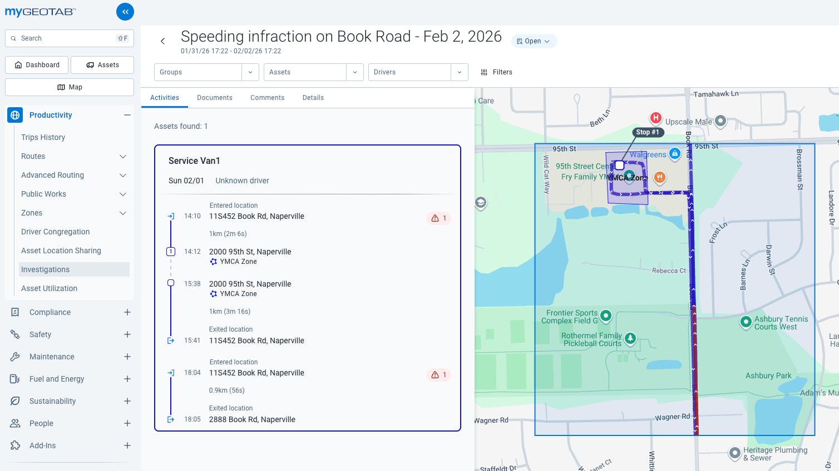Expand the Routes submenu
Viewport: 839px width, 471px height.
[x=123, y=157]
